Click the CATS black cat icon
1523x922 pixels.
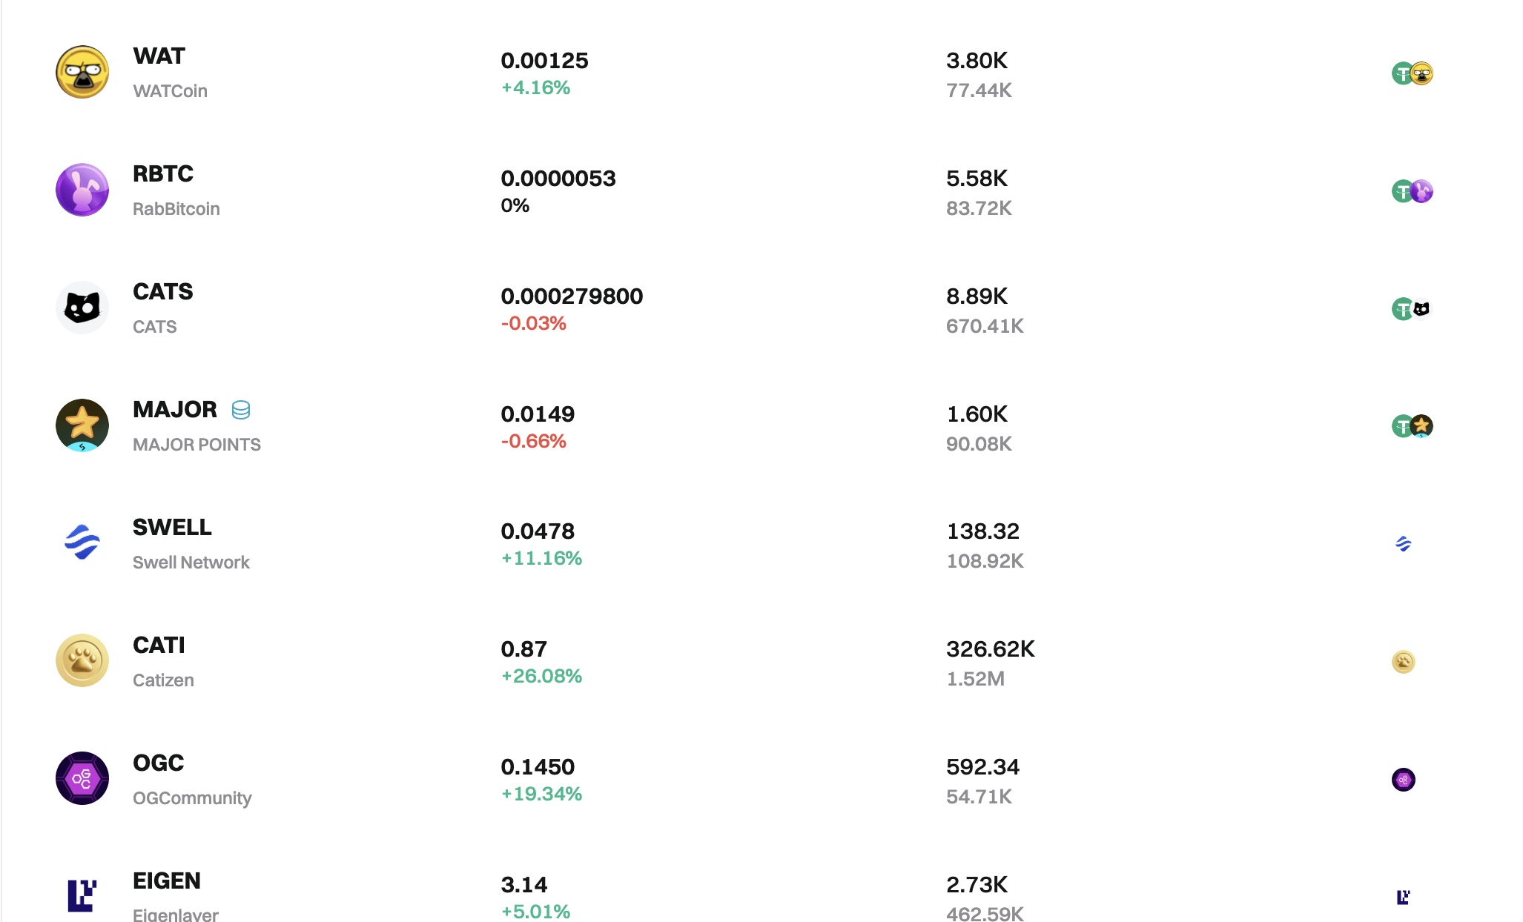tap(82, 308)
